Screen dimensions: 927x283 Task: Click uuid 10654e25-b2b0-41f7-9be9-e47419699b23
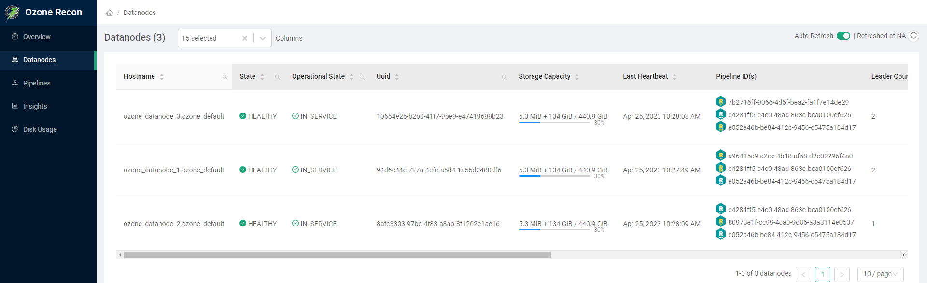[440, 116]
